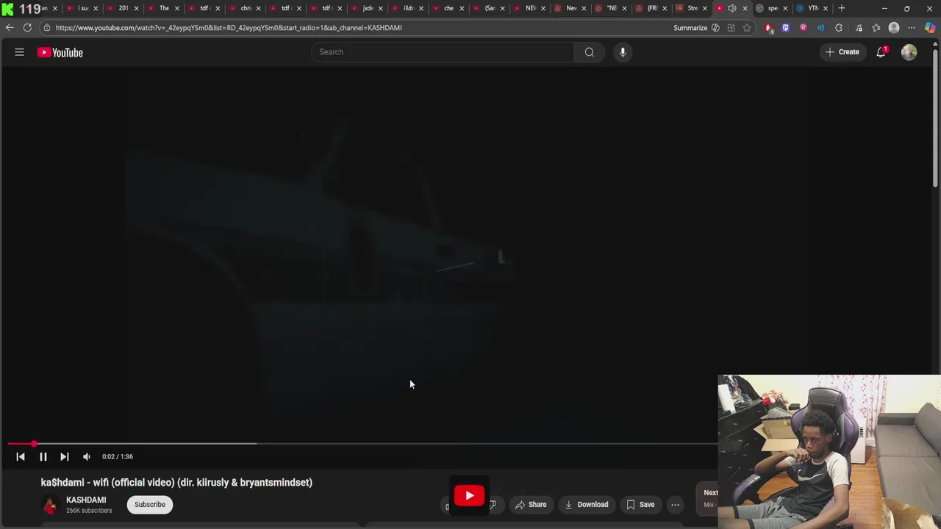941x529 pixels.
Task: Open the KASHDAMI channel name link
Action: [x=86, y=500]
